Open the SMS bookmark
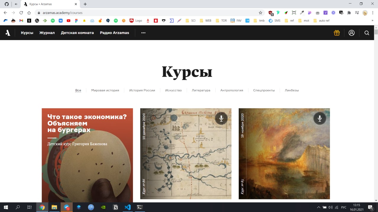The image size is (378, 212). (x=274, y=21)
